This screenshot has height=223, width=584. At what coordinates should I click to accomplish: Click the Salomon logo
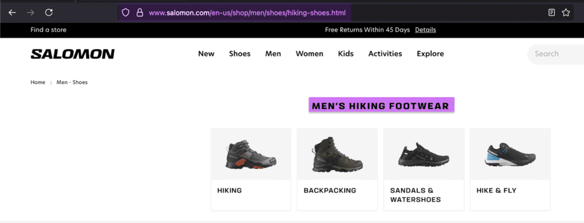point(72,54)
